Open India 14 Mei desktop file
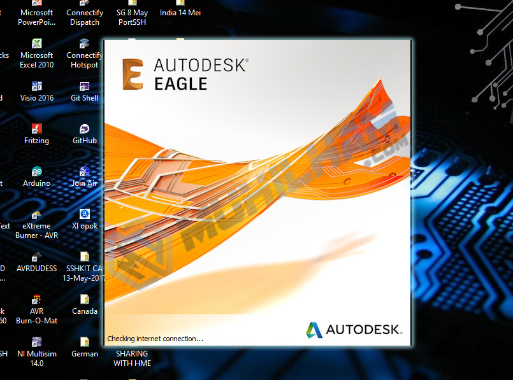 [x=180, y=9]
